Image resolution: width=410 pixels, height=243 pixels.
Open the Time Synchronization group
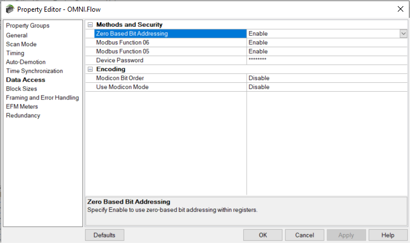click(x=34, y=71)
